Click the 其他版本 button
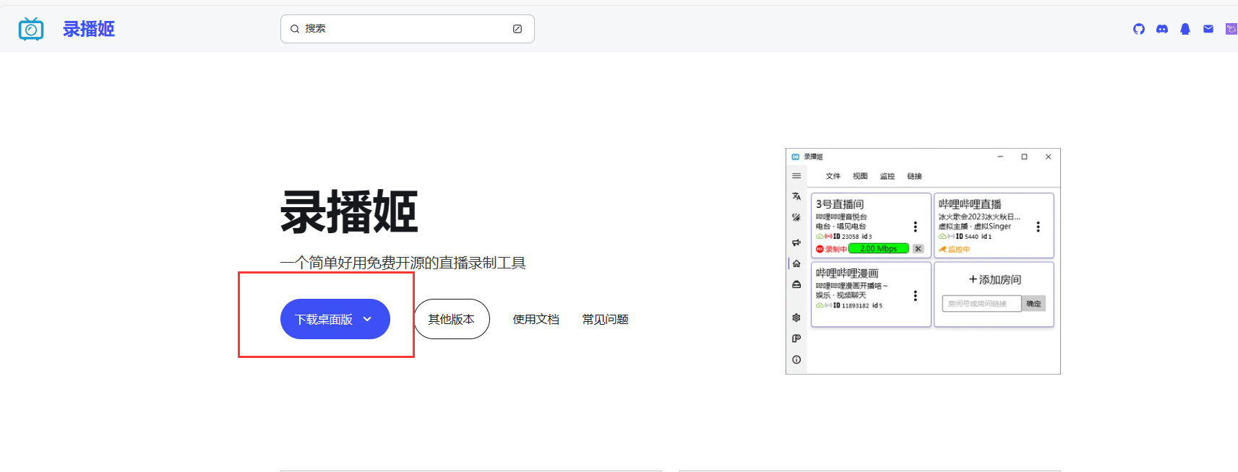 [452, 319]
